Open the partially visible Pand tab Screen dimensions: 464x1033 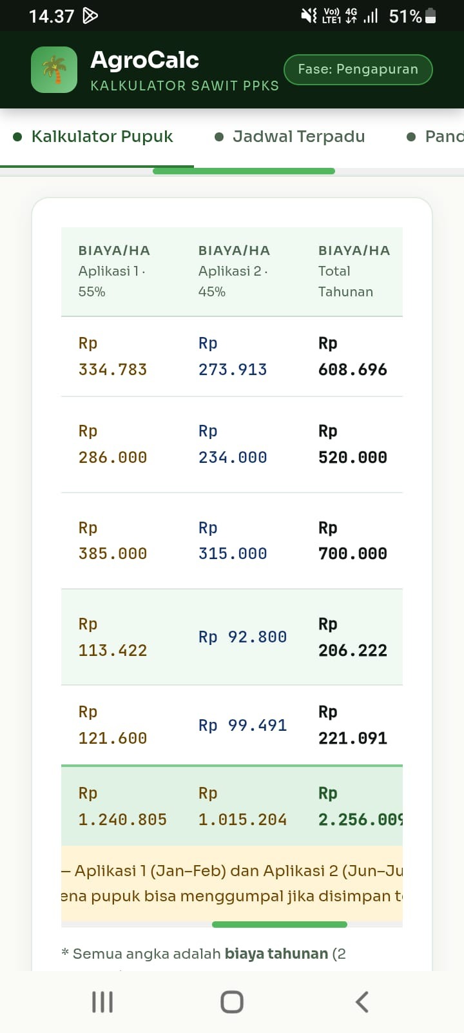435,137
